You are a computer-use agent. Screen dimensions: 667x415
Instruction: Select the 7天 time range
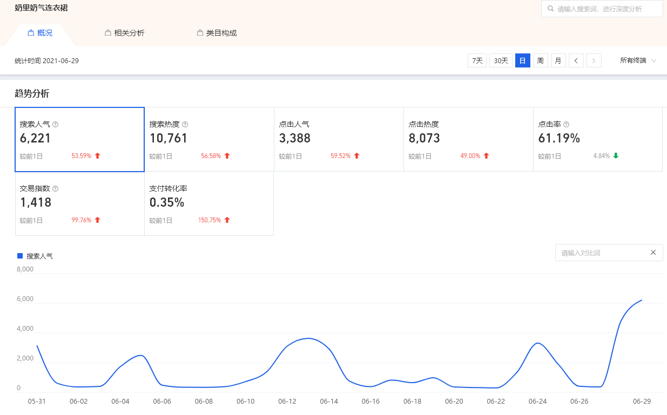(477, 60)
